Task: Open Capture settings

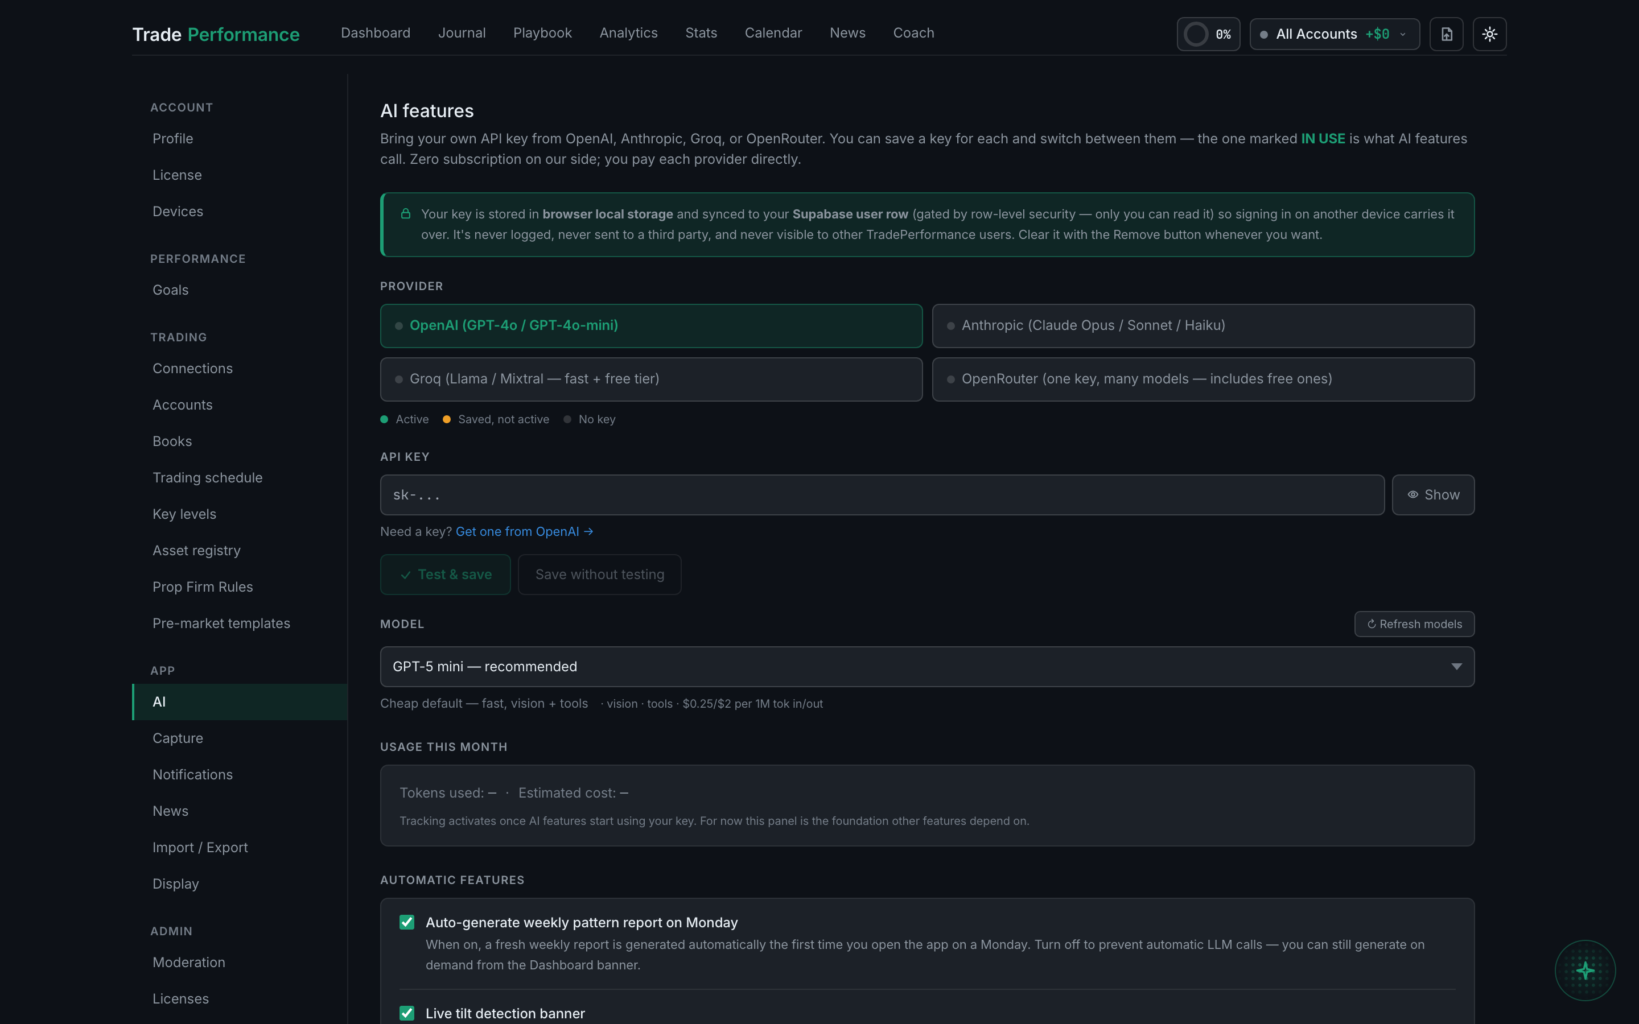Action: 240,738
